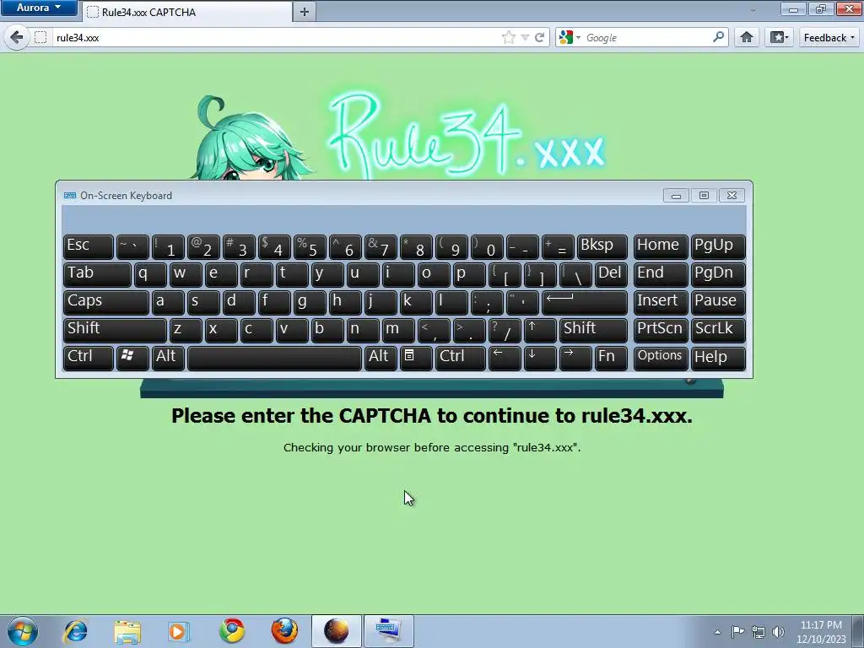The height and width of the screenshot is (648, 864).
Task: Click the Del key
Action: 611,274
